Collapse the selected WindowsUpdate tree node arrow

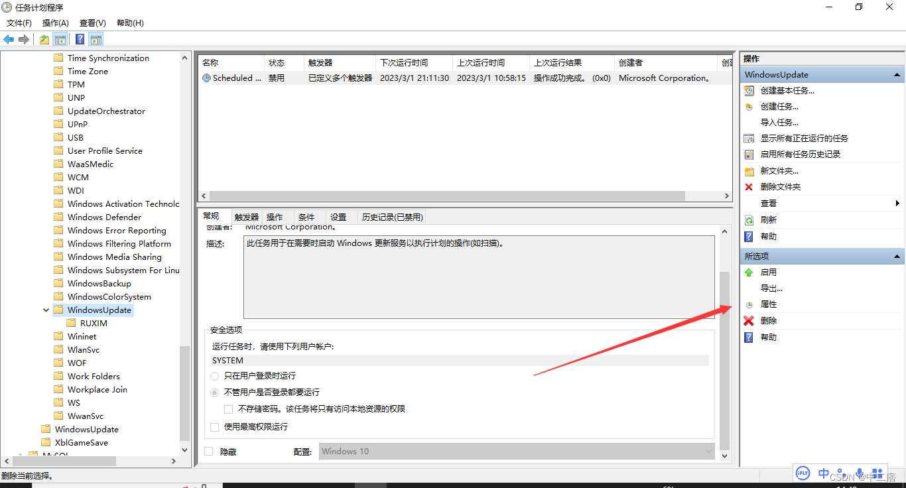coord(46,310)
